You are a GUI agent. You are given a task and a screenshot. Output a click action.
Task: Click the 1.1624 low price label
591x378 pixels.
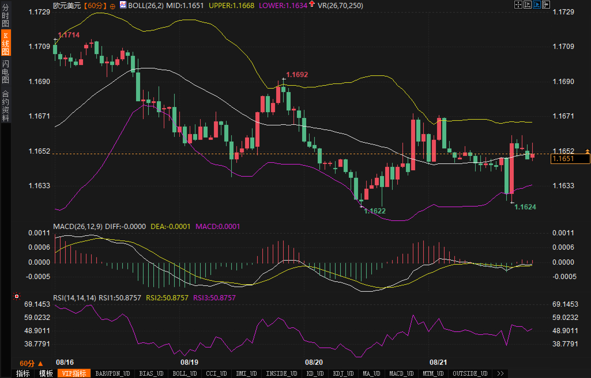525,207
